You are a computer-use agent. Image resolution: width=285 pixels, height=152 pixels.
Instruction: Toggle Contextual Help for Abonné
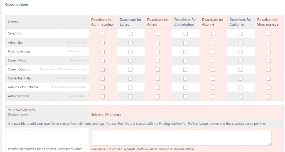point(213,78)
